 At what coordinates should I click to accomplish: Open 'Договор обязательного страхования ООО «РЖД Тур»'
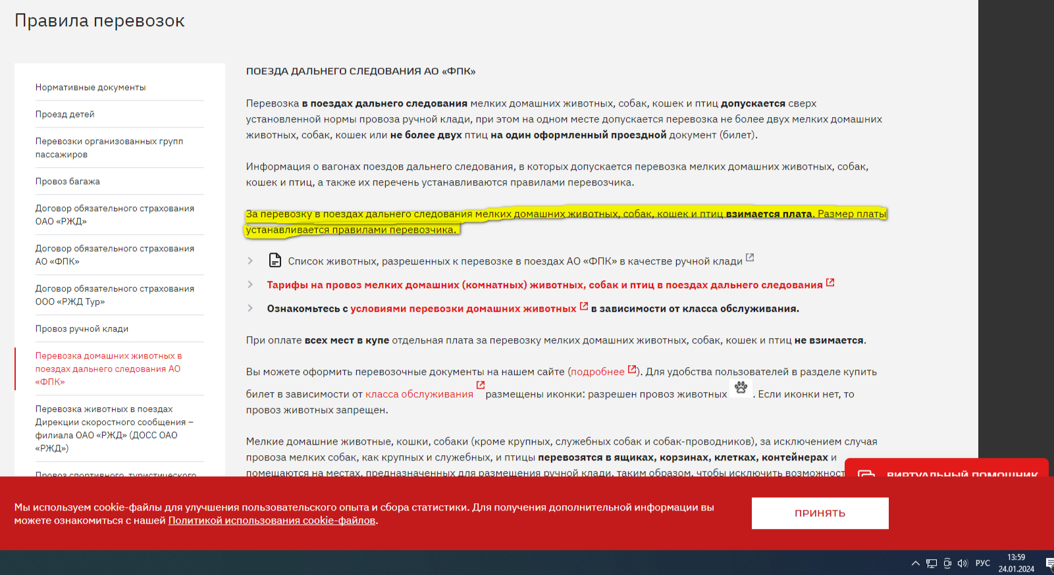[x=115, y=295]
